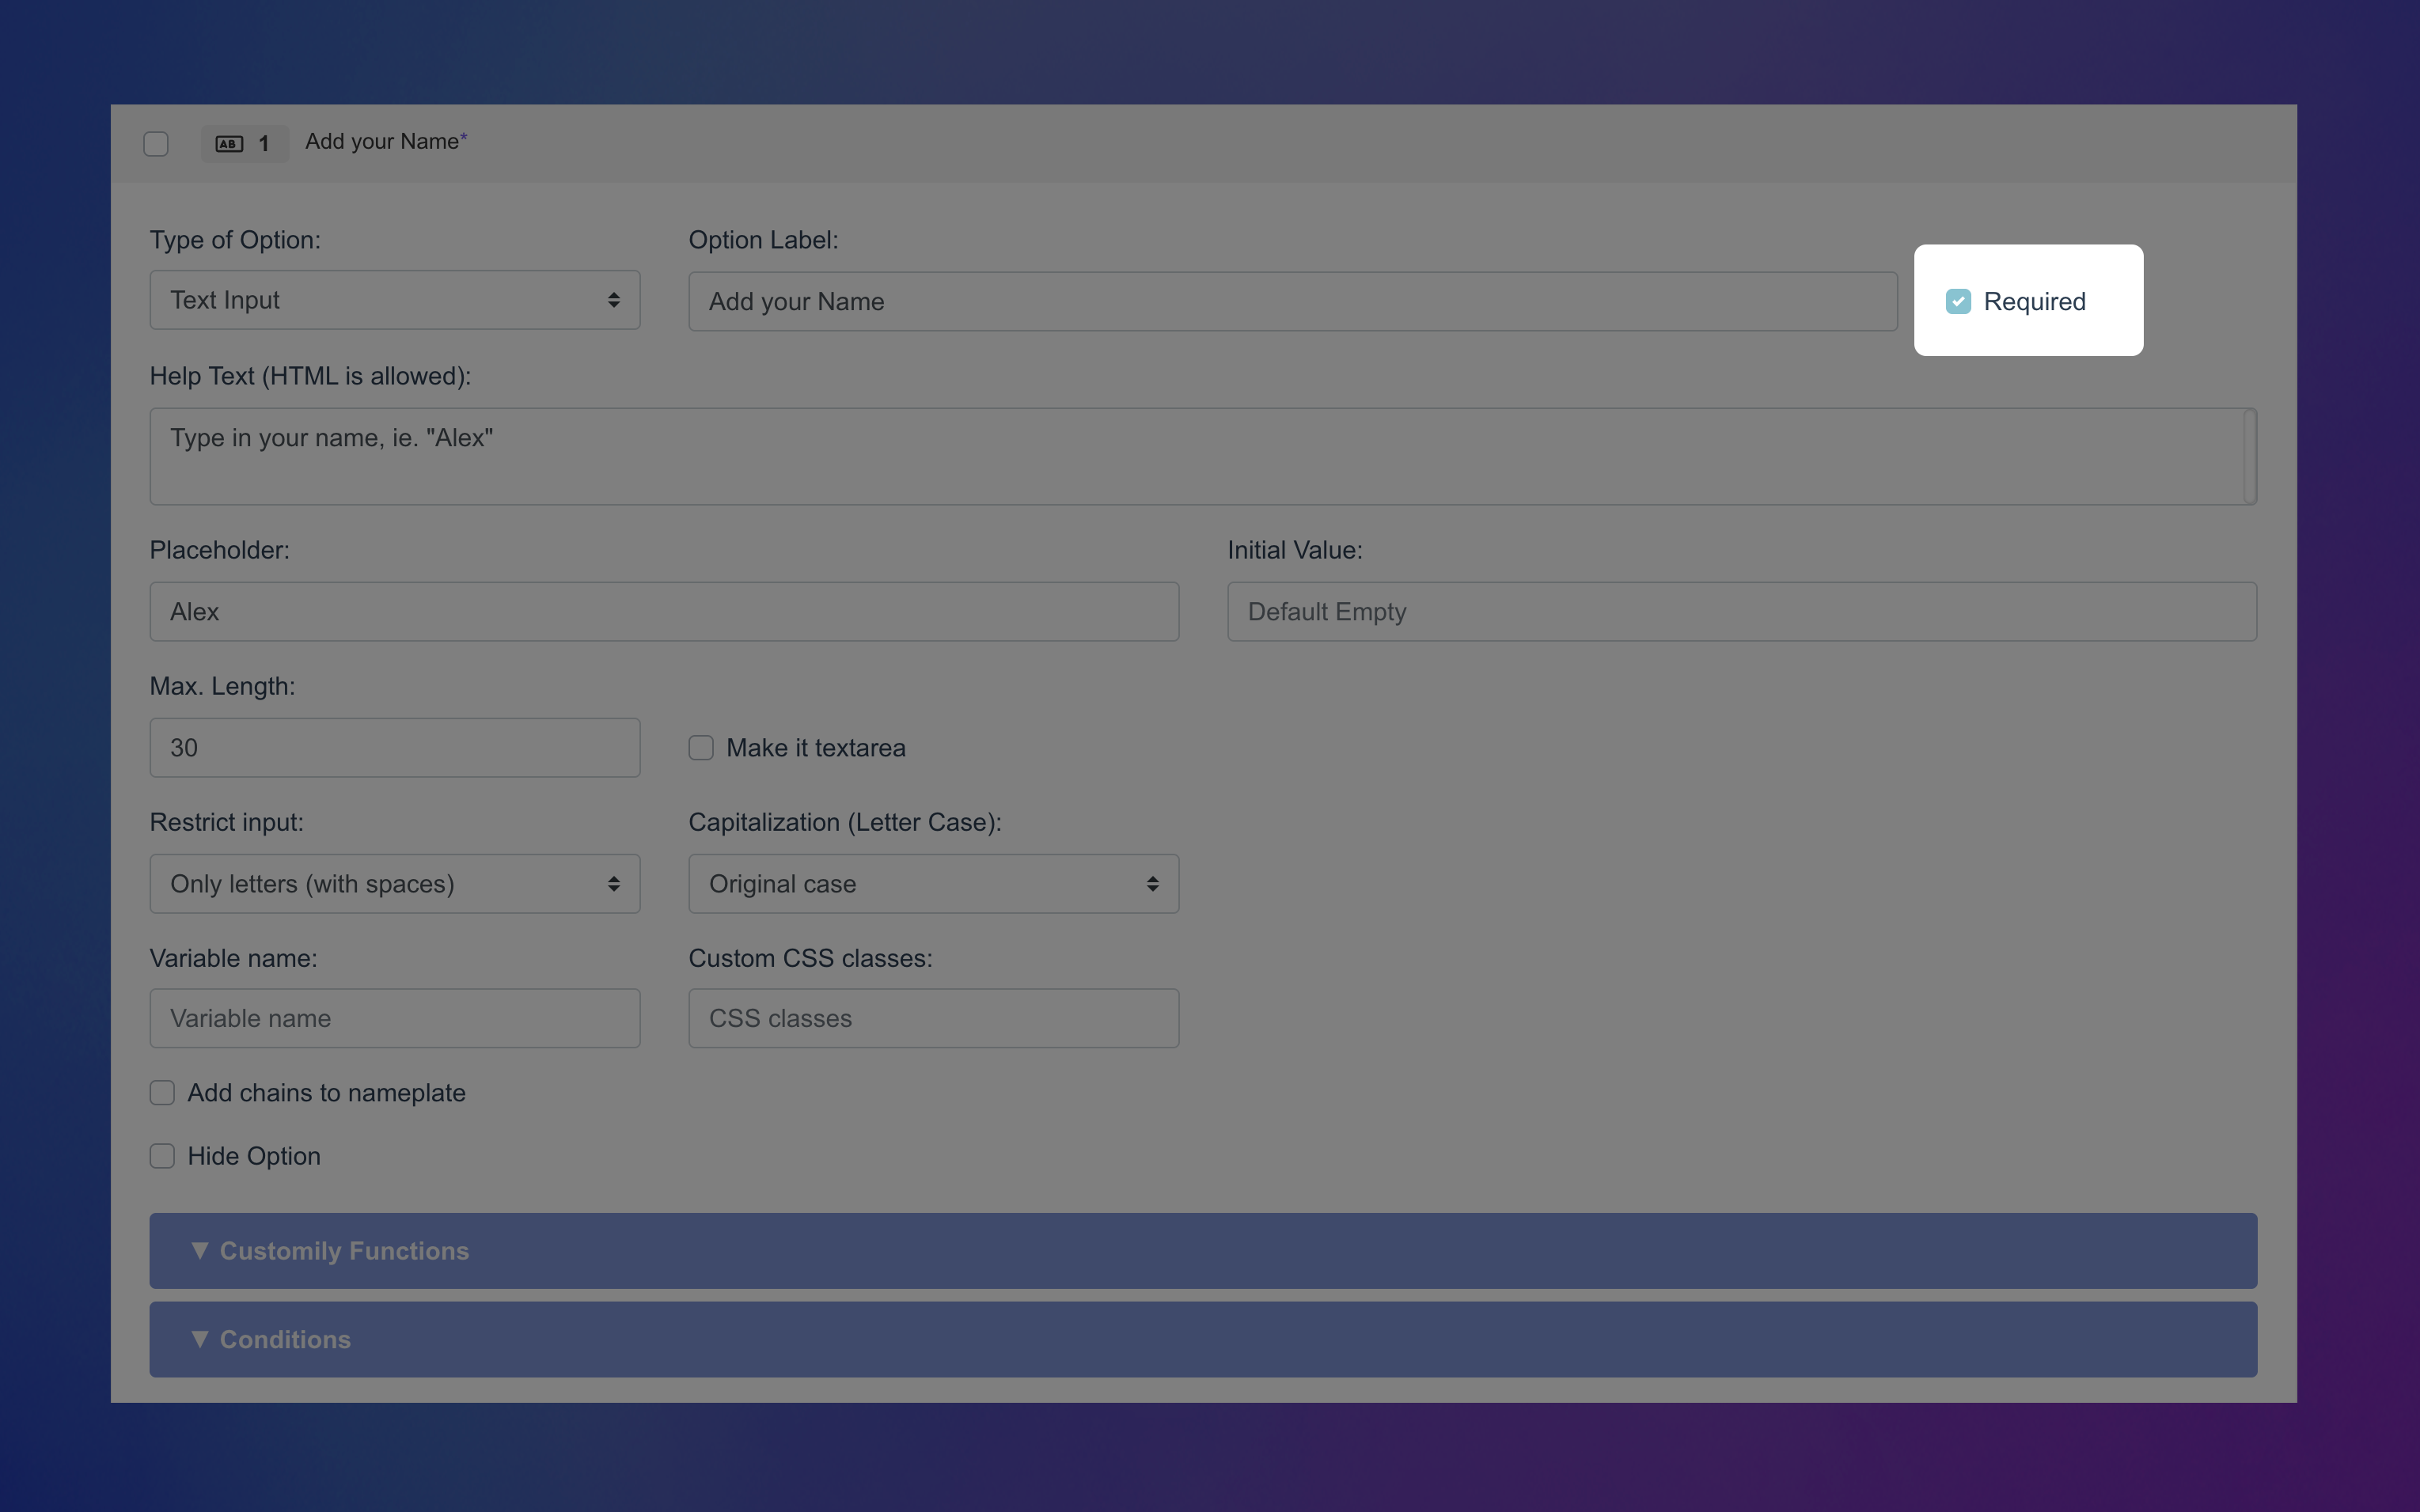Expand the Conditions section
Image resolution: width=2420 pixels, height=1512 pixels.
(x=1202, y=1339)
